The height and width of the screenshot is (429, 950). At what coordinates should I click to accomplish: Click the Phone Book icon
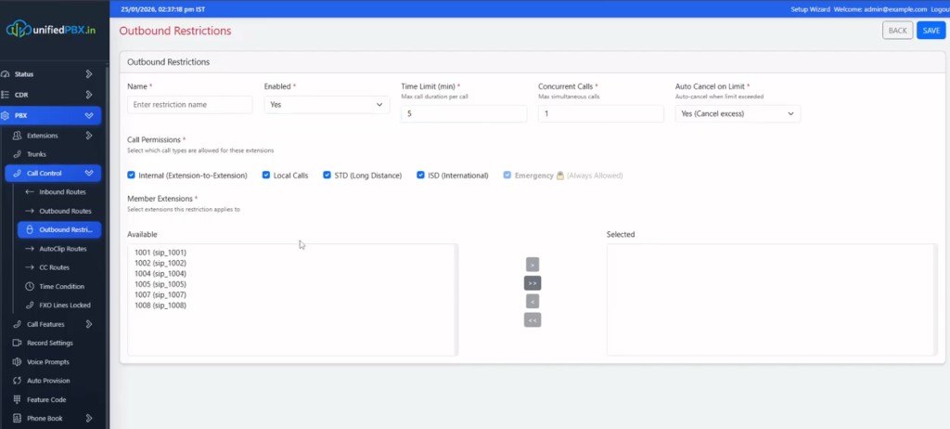17,418
